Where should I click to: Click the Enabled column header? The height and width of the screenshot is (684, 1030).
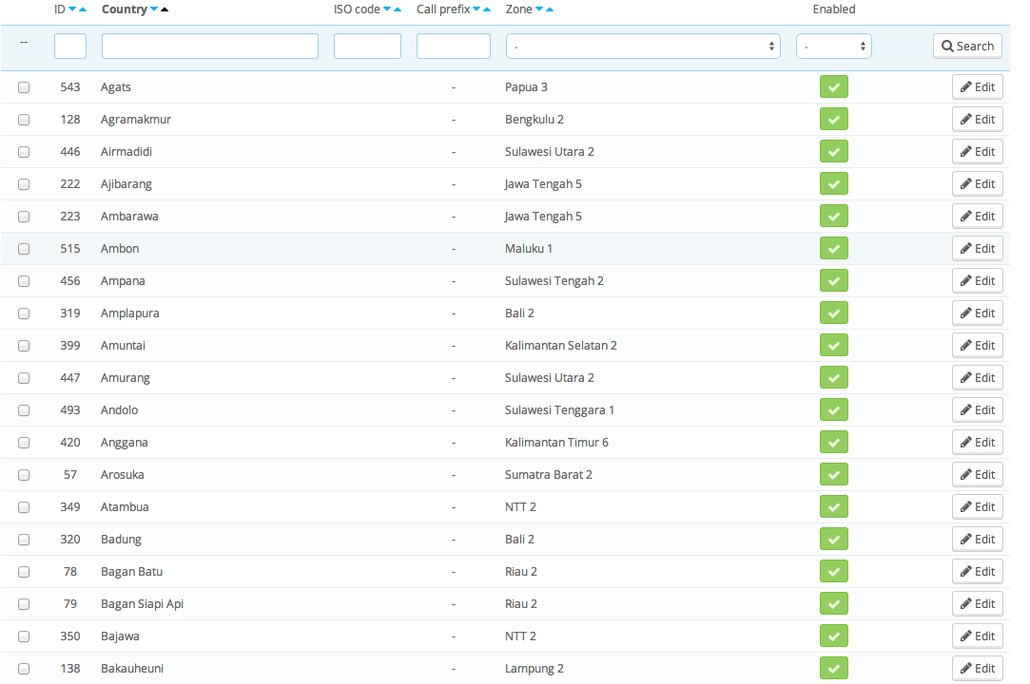click(833, 9)
